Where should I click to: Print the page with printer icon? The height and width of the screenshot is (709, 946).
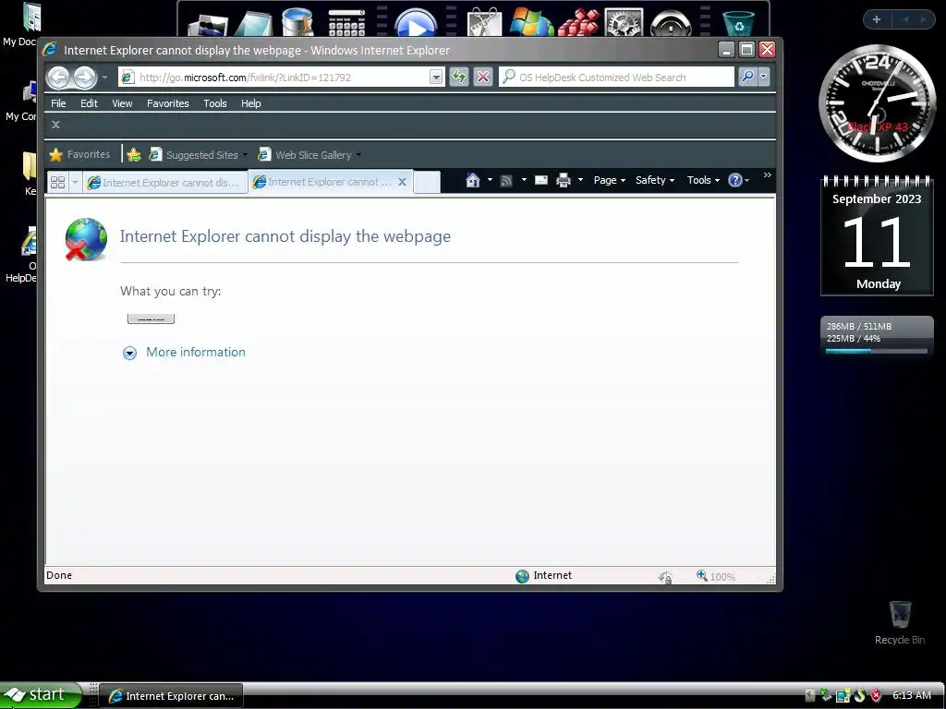564,180
